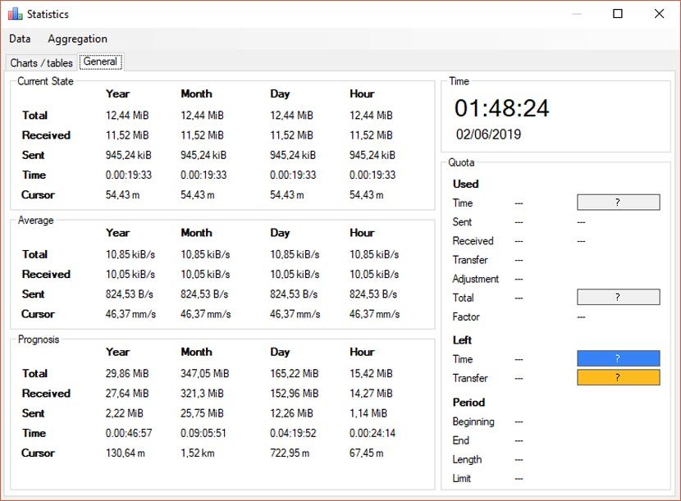Click the Period Length label
This screenshot has width=681, height=501.
[x=467, y=460]
